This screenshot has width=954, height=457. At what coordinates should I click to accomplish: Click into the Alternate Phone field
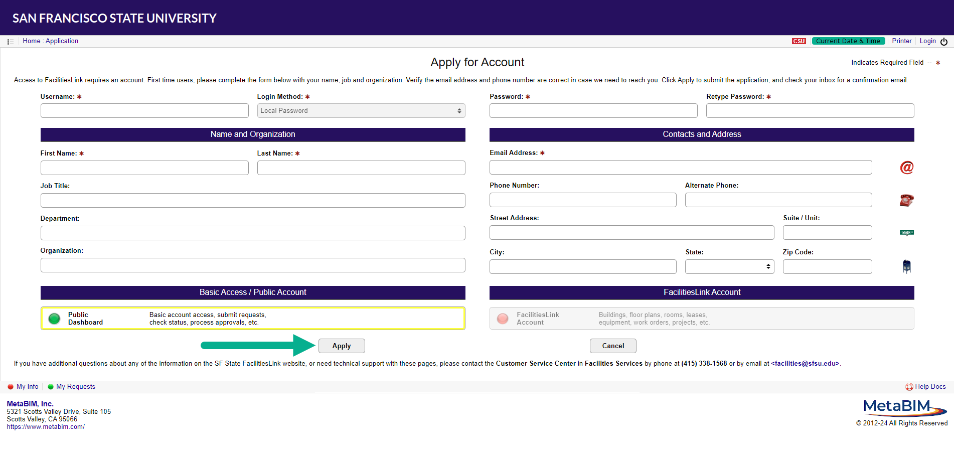[x=778, y=200]
